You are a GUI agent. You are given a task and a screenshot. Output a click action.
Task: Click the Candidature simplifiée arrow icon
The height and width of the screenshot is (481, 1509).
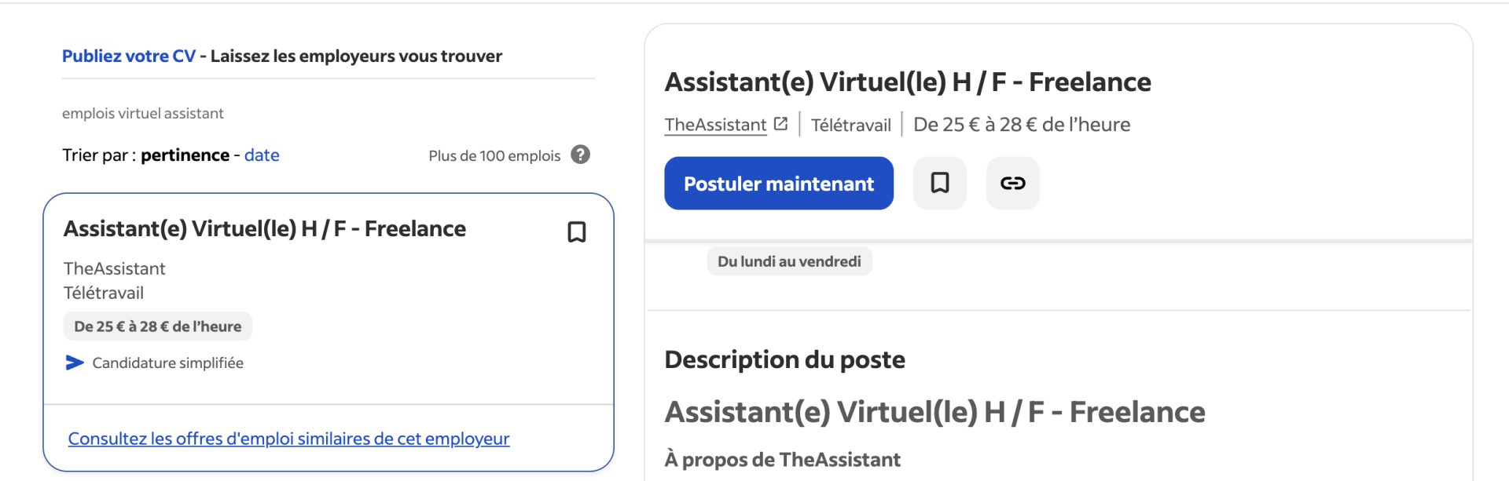click(73, 363)
